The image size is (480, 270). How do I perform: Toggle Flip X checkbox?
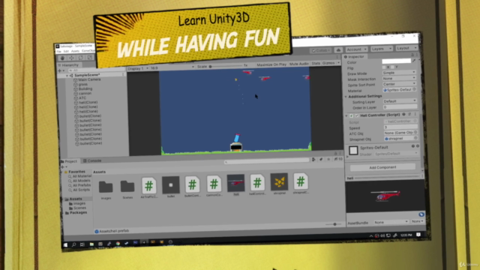pos(384,67)
